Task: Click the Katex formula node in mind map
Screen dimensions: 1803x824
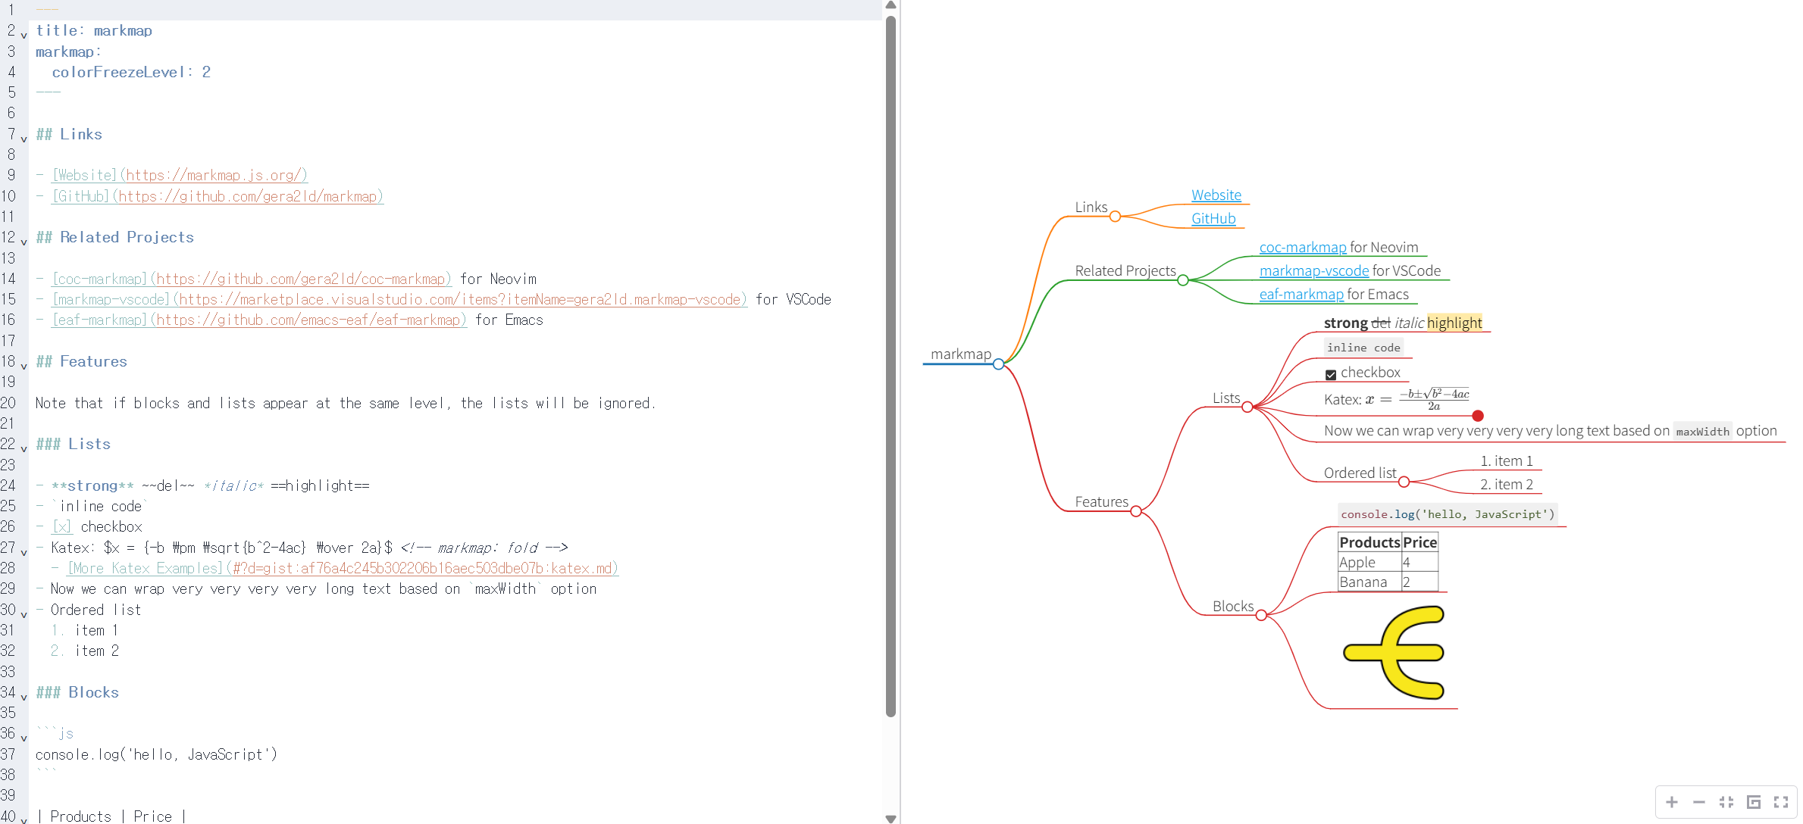Action: [x=1397, y=399]
